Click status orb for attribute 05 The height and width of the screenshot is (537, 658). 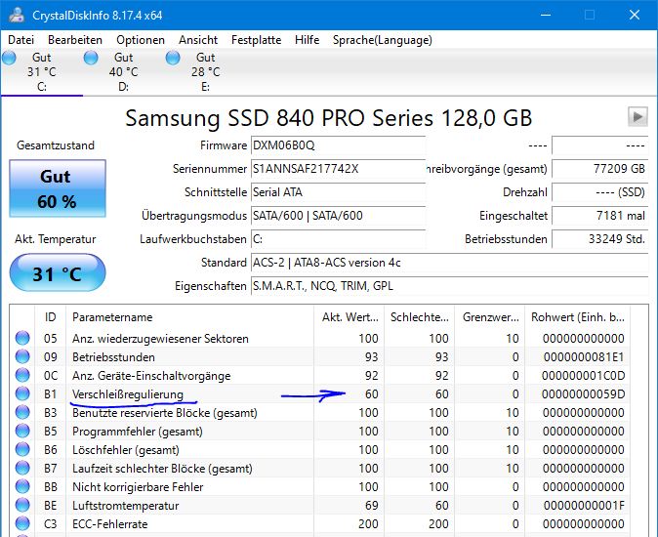click(22, 338)
